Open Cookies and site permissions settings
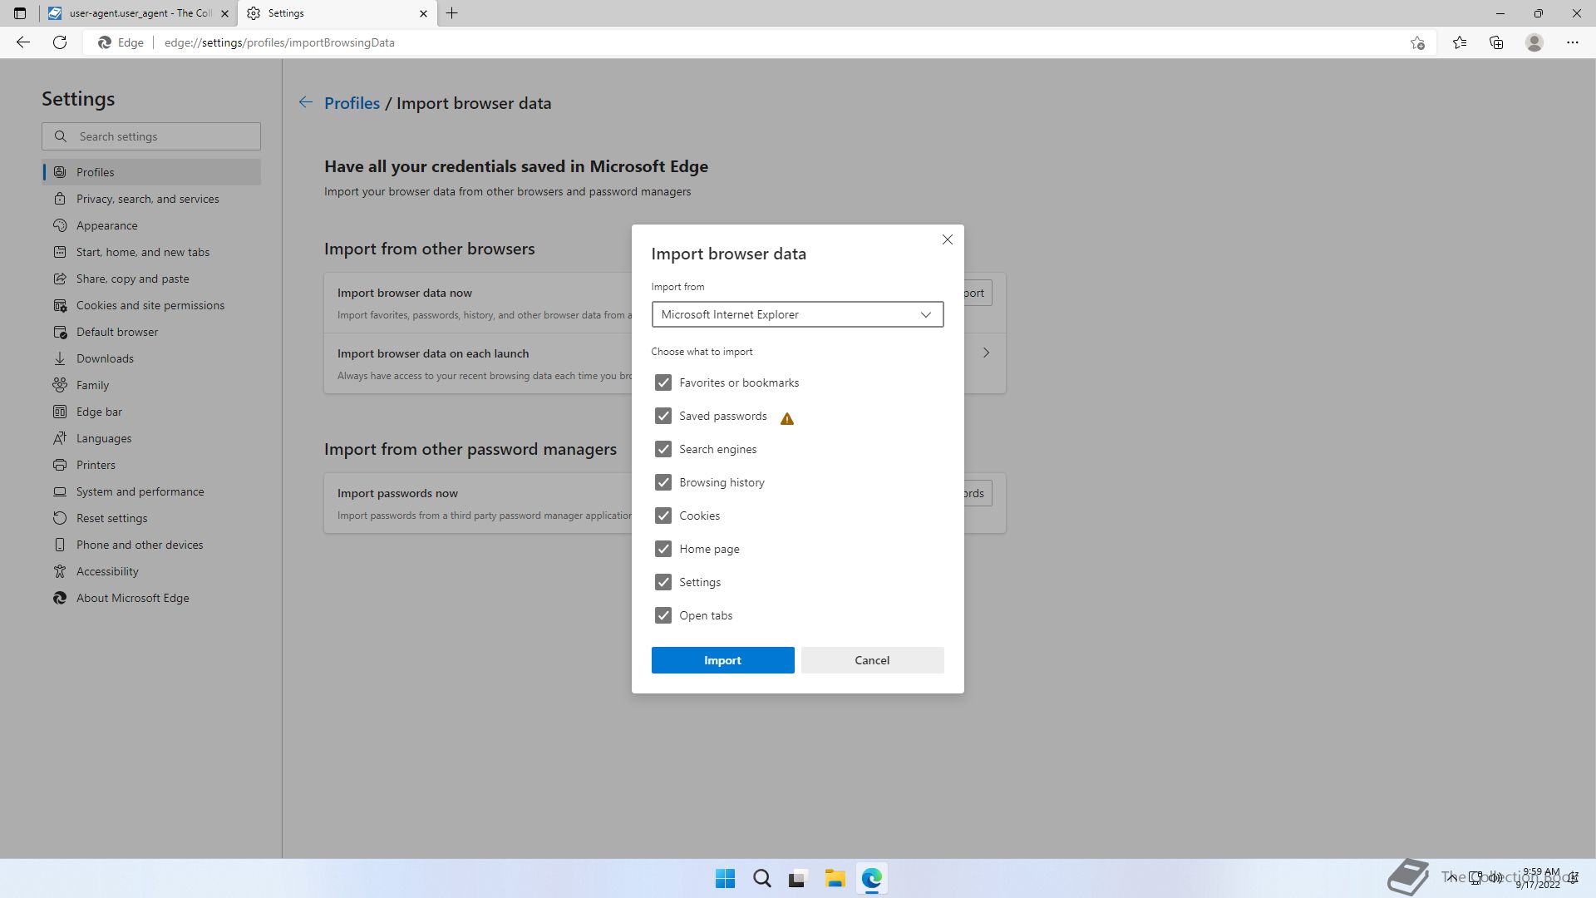 tap(151, 305)
